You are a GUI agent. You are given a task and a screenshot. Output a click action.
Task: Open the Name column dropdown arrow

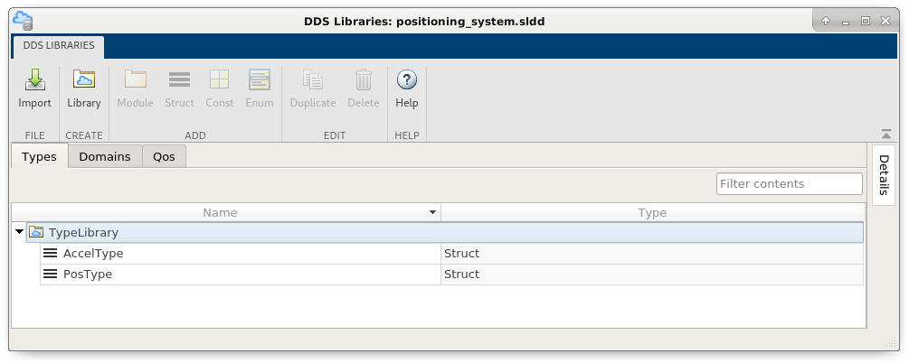pos(432,213)
